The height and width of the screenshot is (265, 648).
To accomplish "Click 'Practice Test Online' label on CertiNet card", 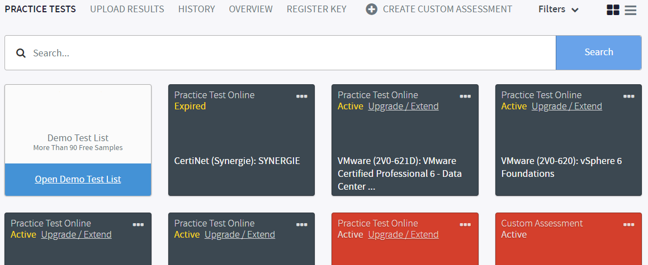I will click(215, 95).
